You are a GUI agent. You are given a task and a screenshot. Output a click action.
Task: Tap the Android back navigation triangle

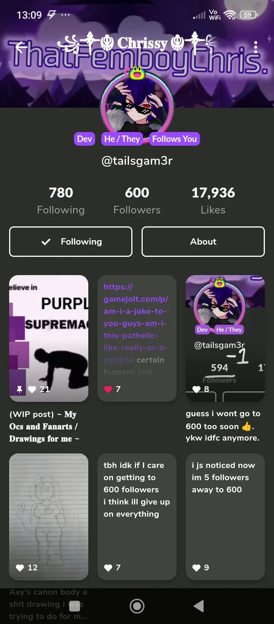point(199,606)
